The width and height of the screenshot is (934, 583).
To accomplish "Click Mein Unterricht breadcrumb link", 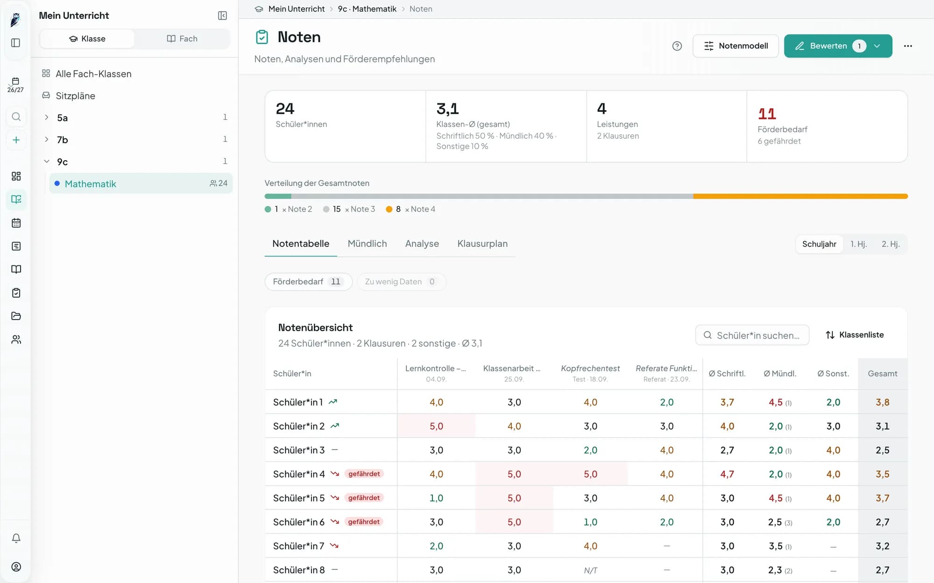I will (296, 9).
